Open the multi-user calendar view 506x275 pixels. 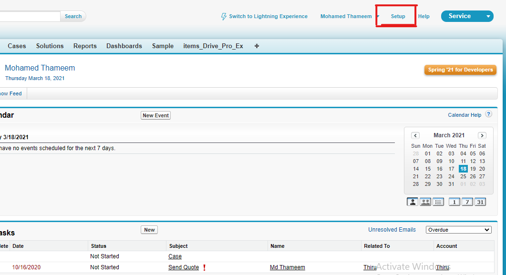(425, 202)
